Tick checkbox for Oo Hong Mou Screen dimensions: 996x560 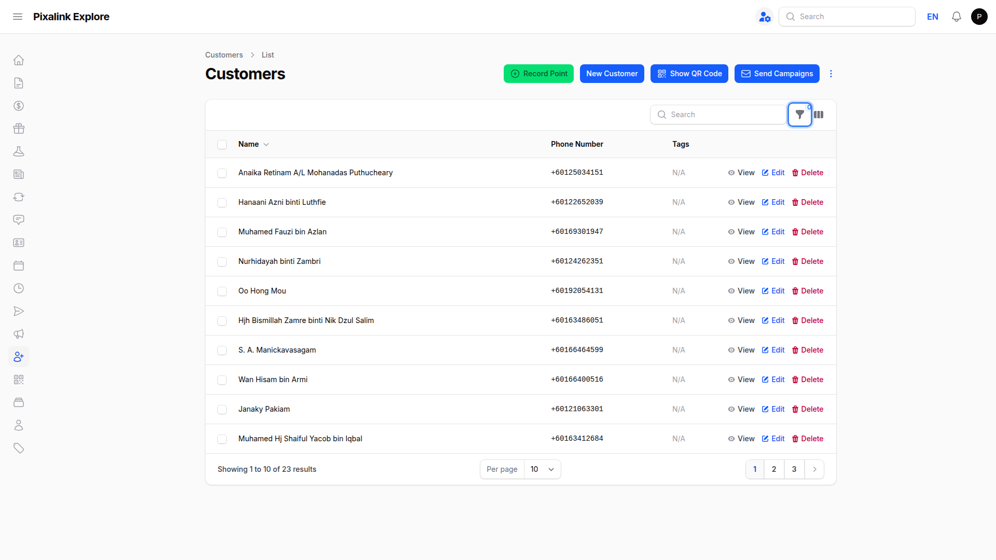pyautogui.click(x=222, y=291)
